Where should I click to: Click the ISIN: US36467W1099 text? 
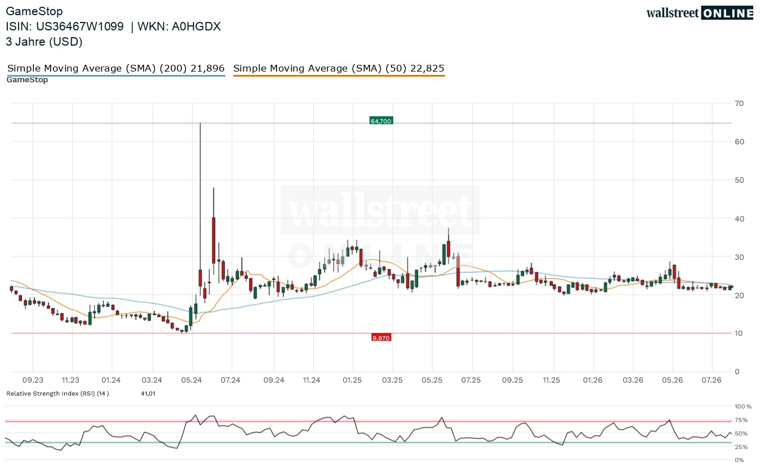click(65, 26)
